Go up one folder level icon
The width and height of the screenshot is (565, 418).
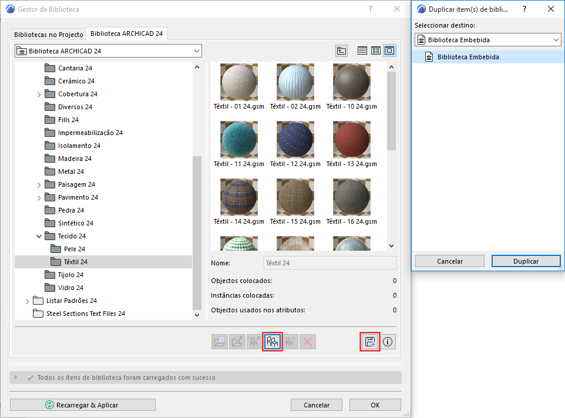(x=342, y=50)
